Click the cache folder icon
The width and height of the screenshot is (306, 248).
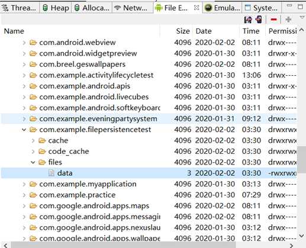(42, 140)
